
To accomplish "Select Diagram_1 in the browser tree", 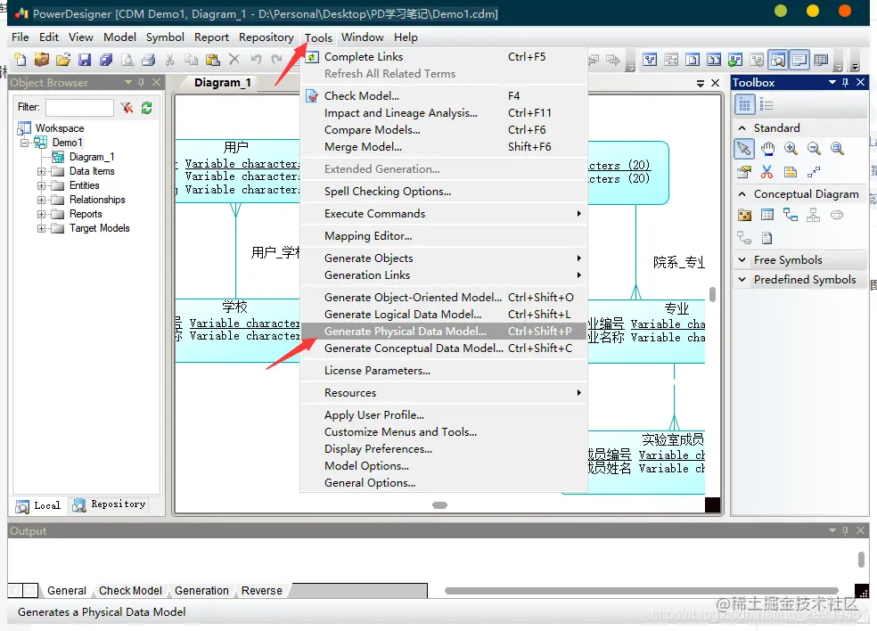I will tap(91, 157).
